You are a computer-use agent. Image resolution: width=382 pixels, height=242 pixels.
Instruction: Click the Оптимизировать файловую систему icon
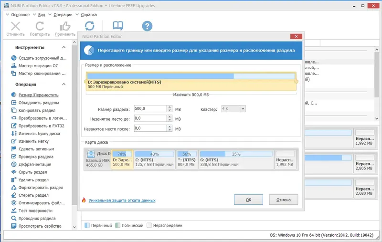point(14,203)
